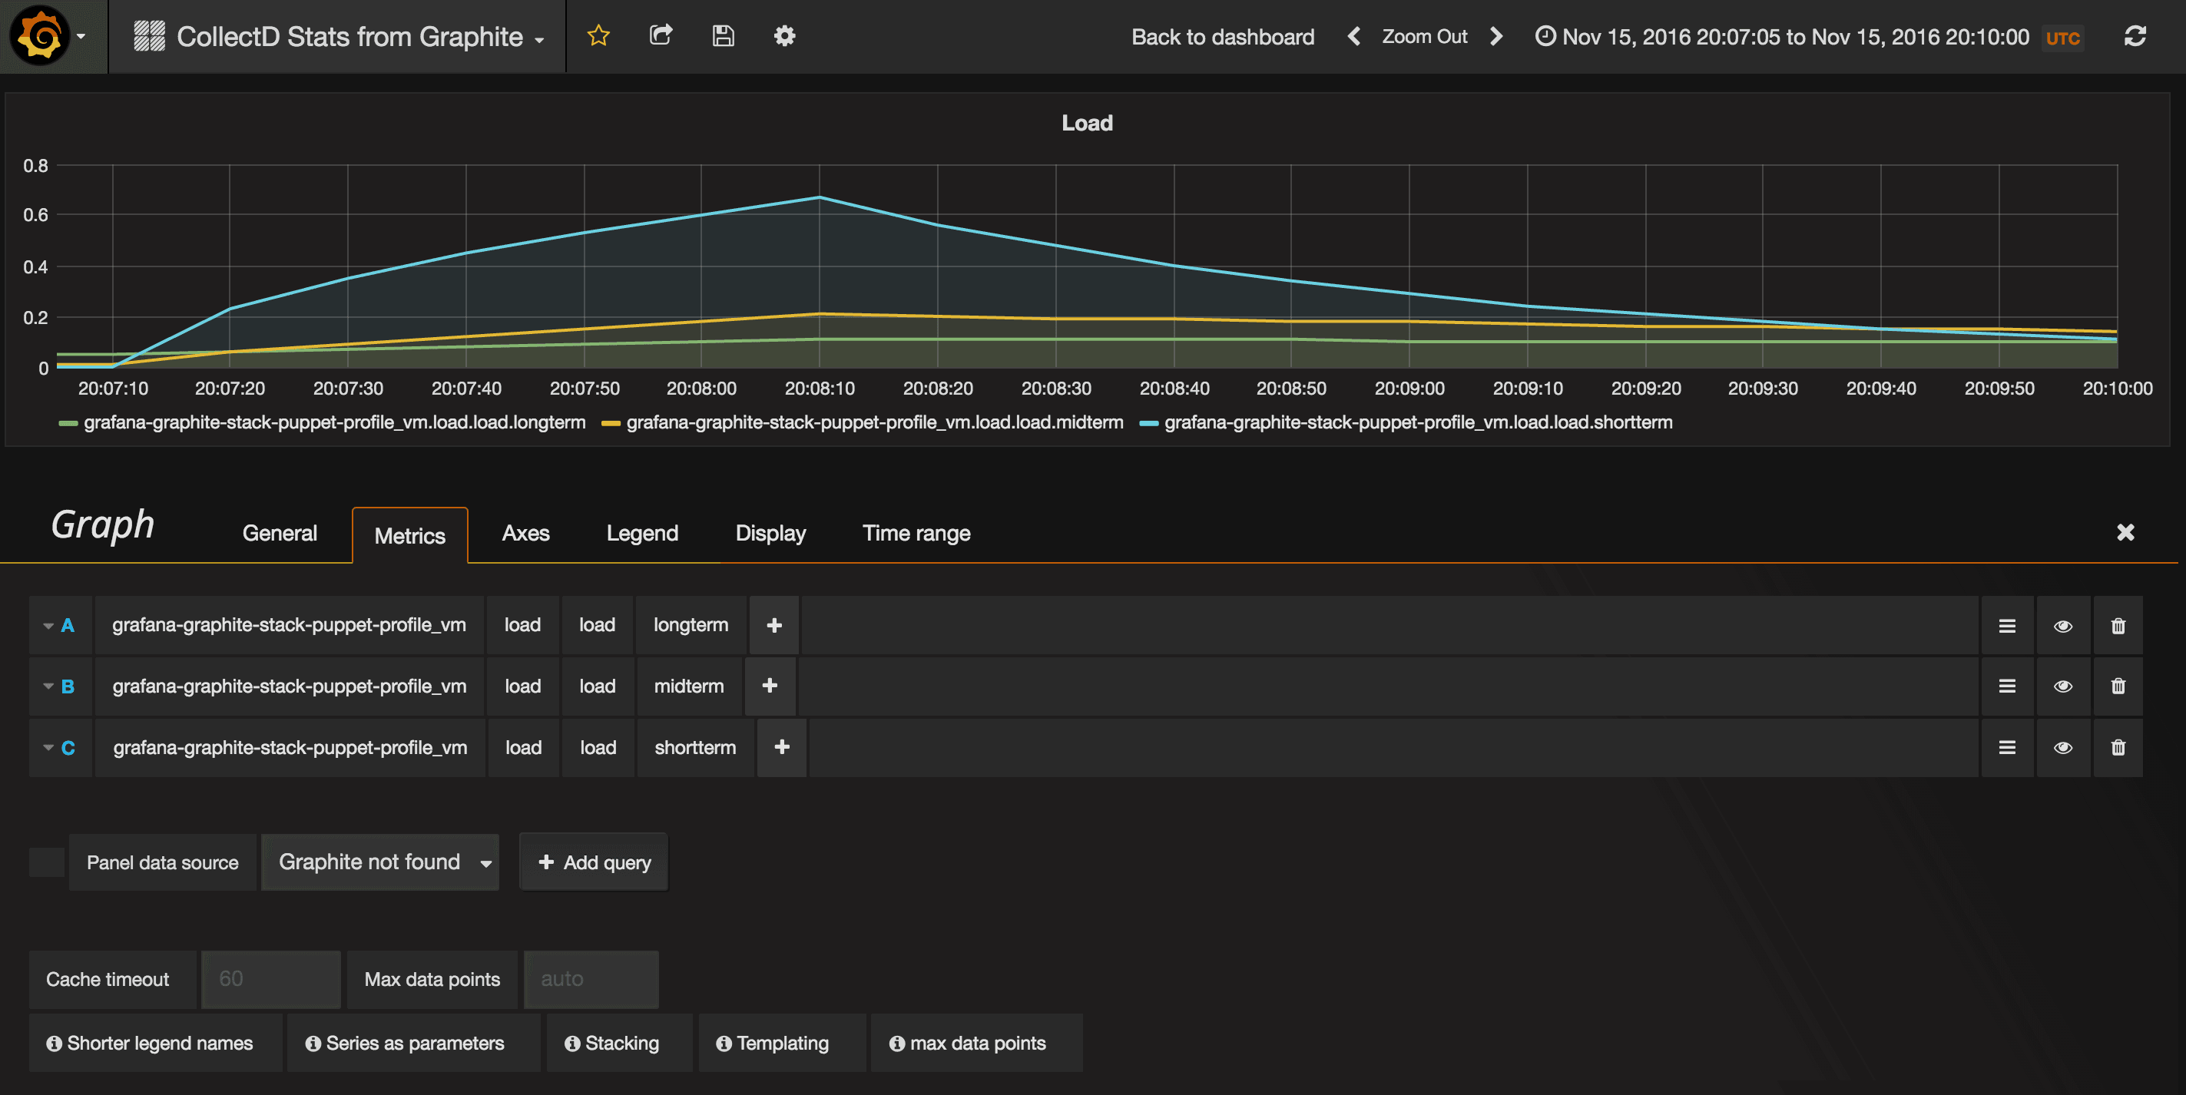Open the share panel icon
2186x1095 pixels.
[661, 35]
